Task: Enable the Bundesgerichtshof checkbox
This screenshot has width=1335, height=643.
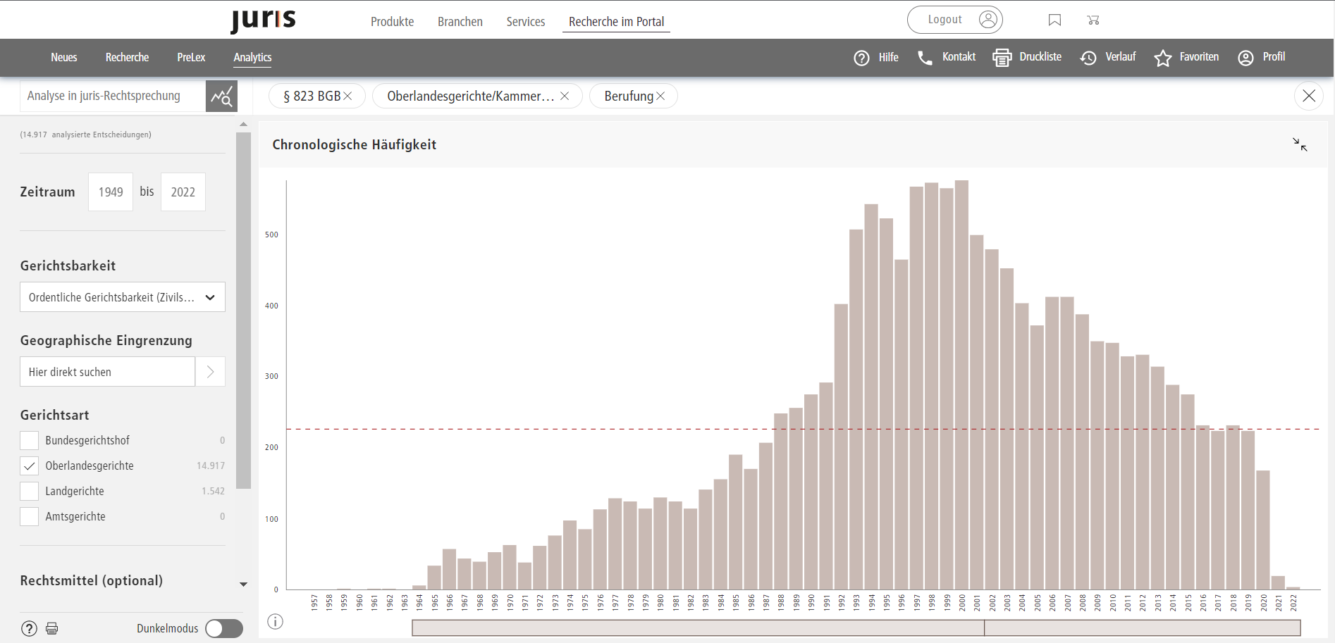Action: coord(30,441)
